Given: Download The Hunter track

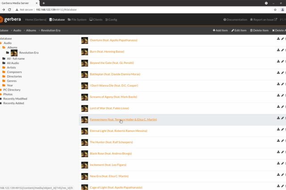Looking at the screenshot, I should click(278, 140).
